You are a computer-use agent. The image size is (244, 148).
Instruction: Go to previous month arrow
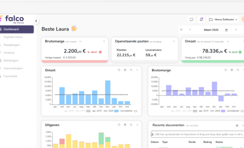[x=190, y=30]
